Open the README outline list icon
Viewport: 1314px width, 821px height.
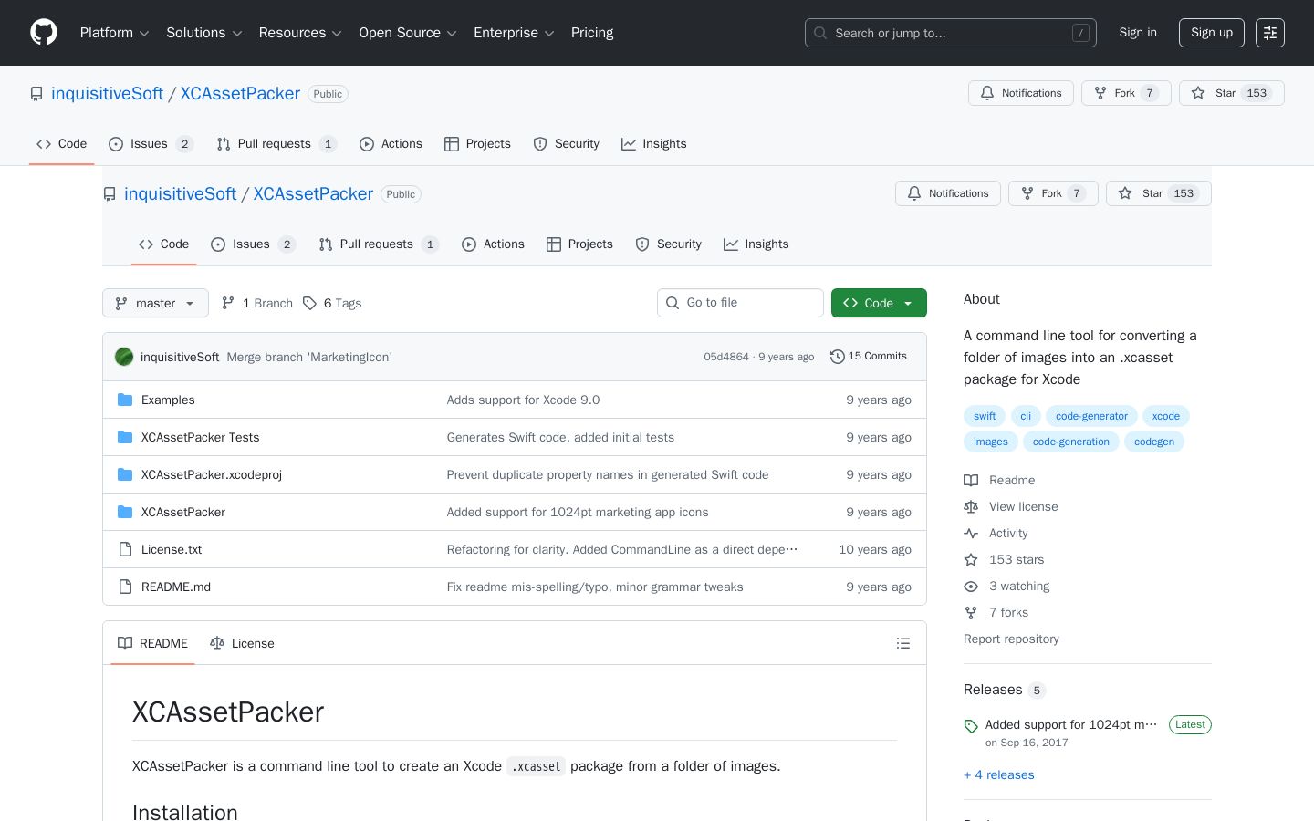point(903,643)
